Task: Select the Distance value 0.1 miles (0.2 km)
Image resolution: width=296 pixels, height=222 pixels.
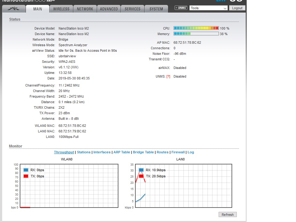Action: pos(72,102)
